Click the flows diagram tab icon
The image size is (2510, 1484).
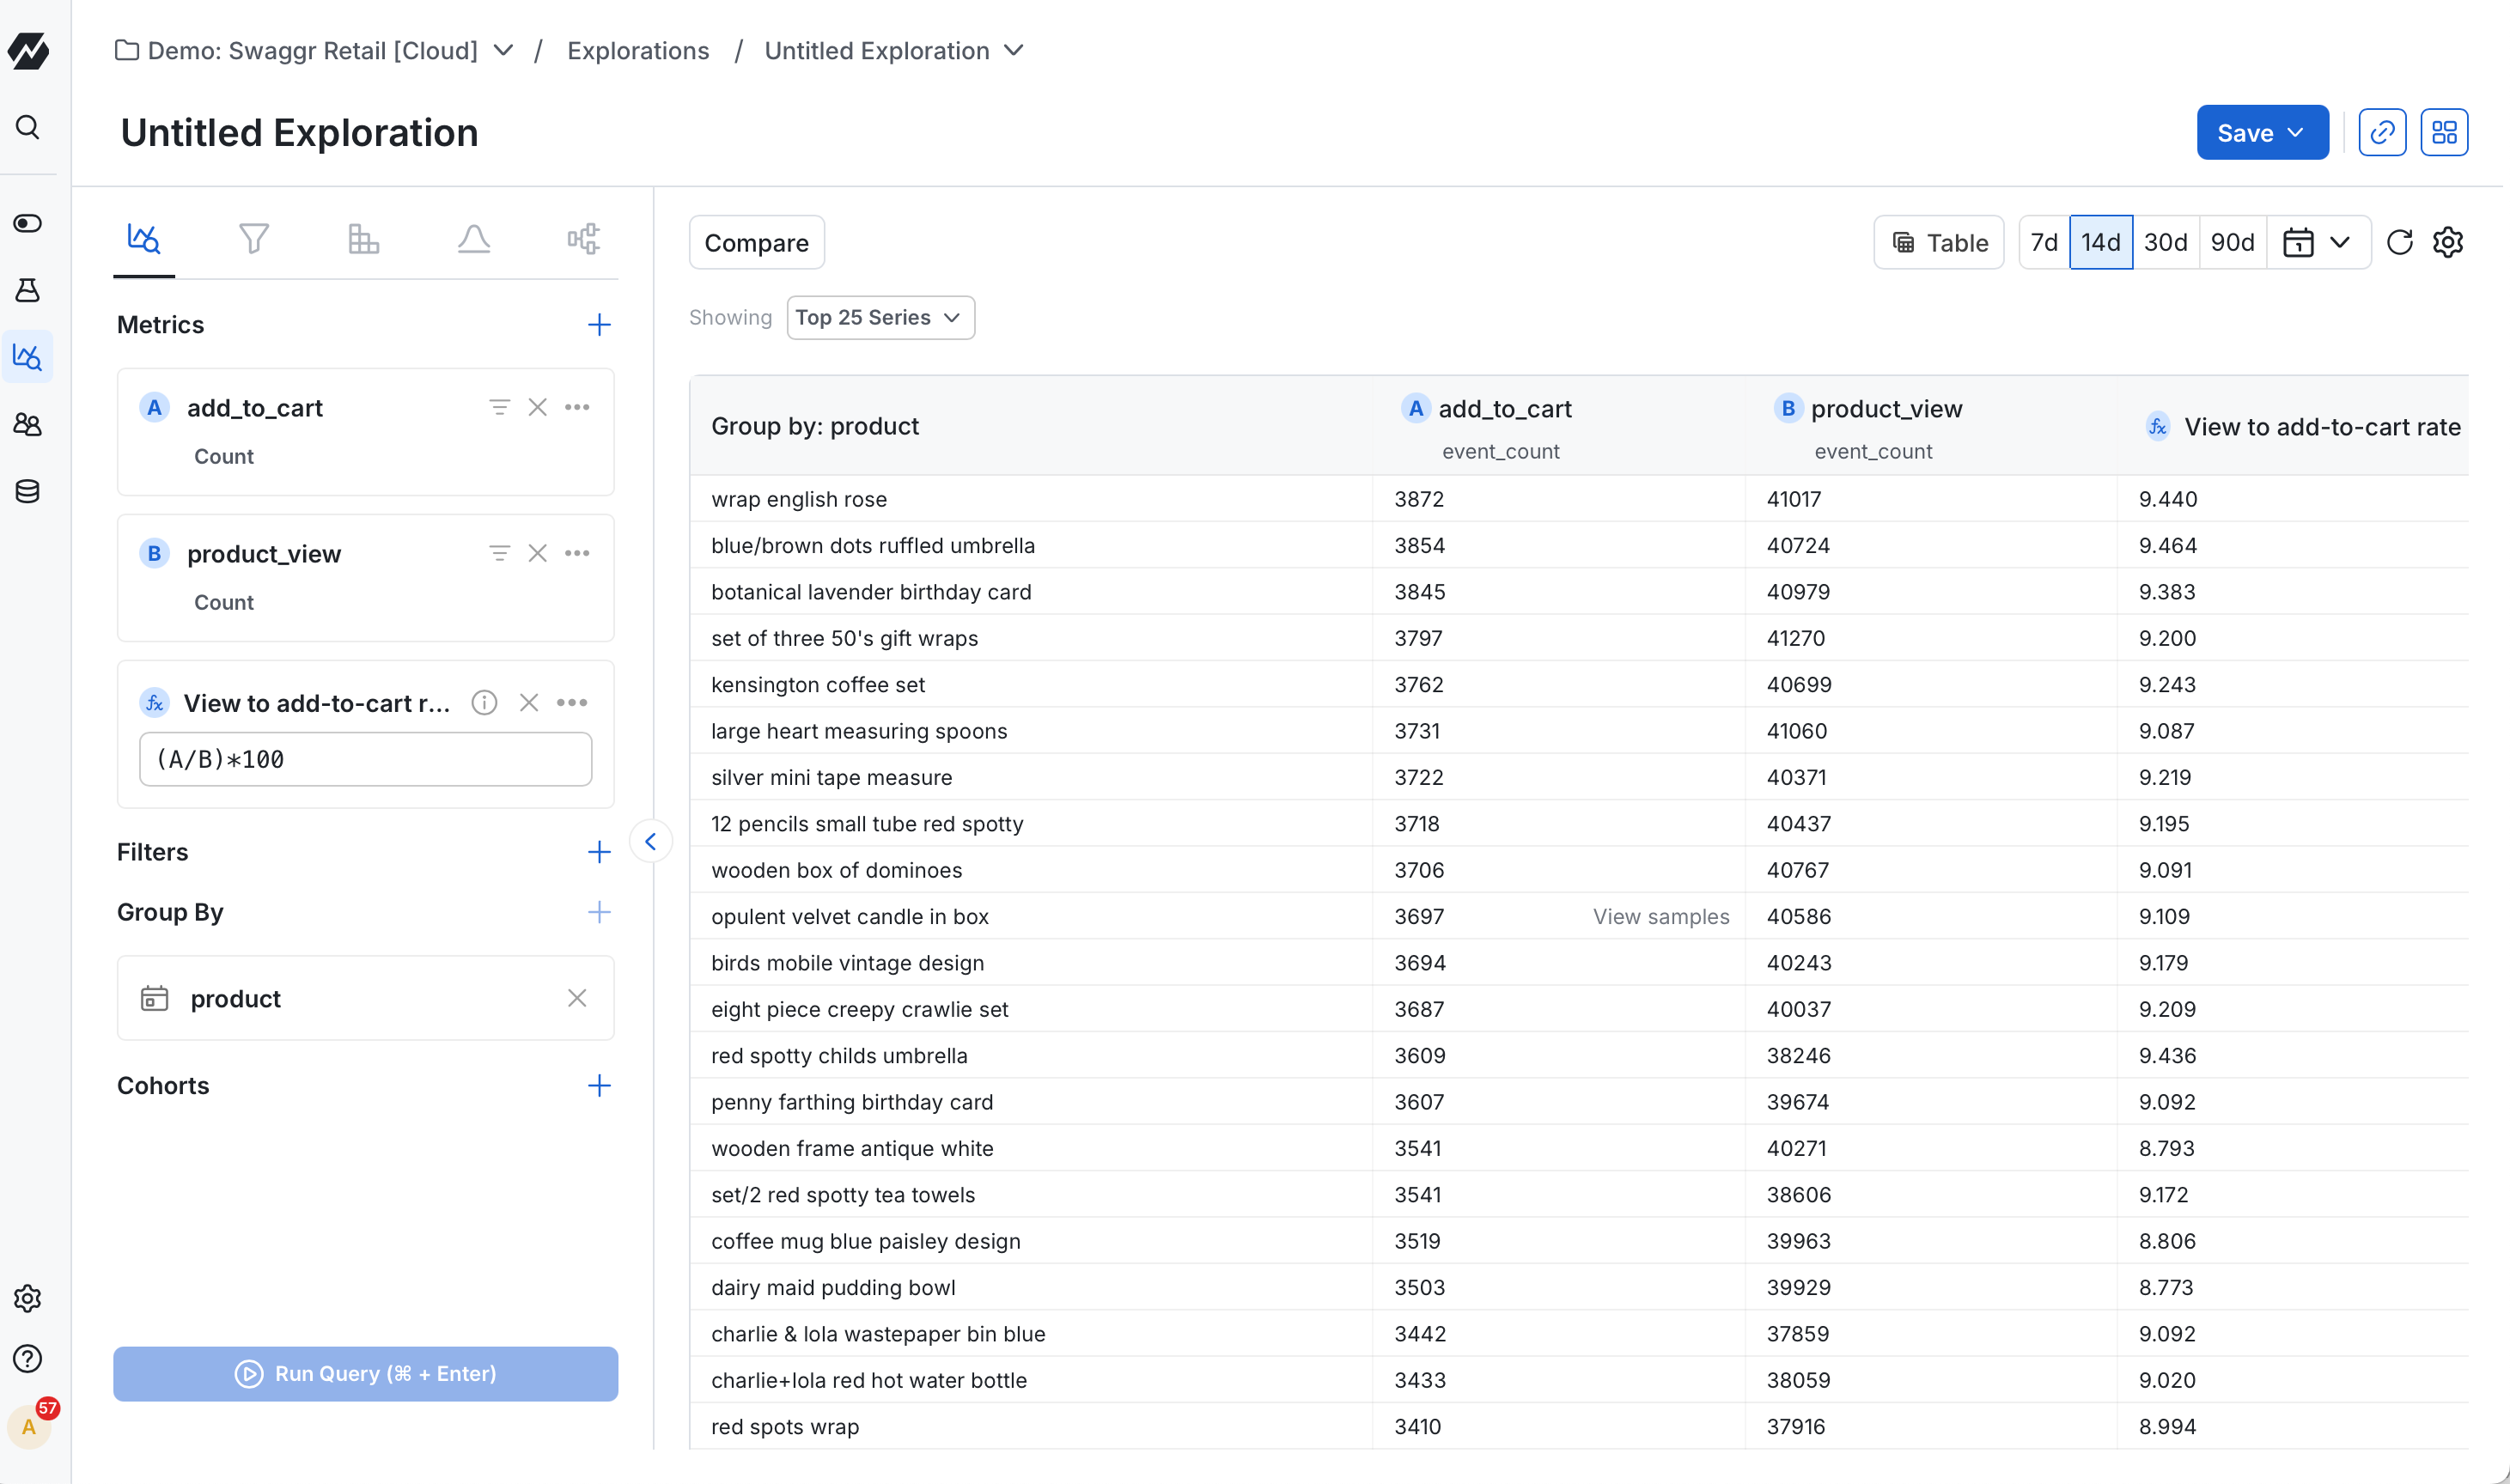click(x=583, y=239)
